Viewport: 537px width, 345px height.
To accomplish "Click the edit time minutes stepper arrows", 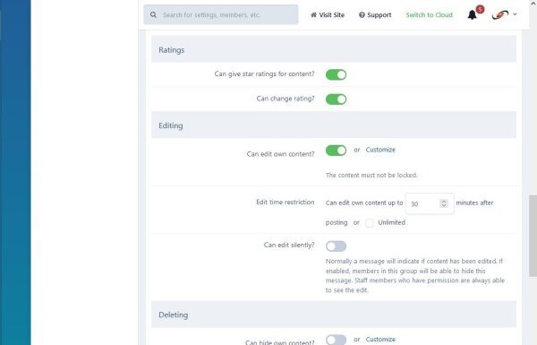I will tap(444, 203).
